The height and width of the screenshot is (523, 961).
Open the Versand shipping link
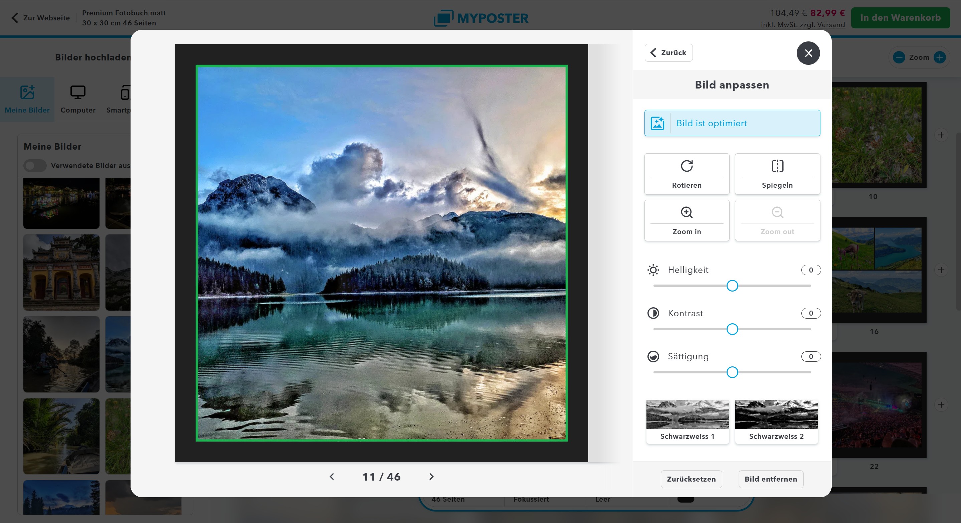[831, 25]
